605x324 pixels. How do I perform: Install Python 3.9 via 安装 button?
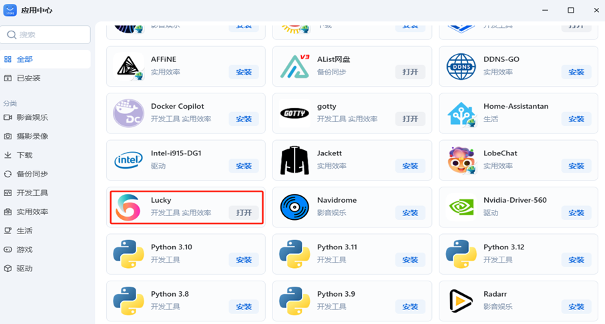(410, 307)
